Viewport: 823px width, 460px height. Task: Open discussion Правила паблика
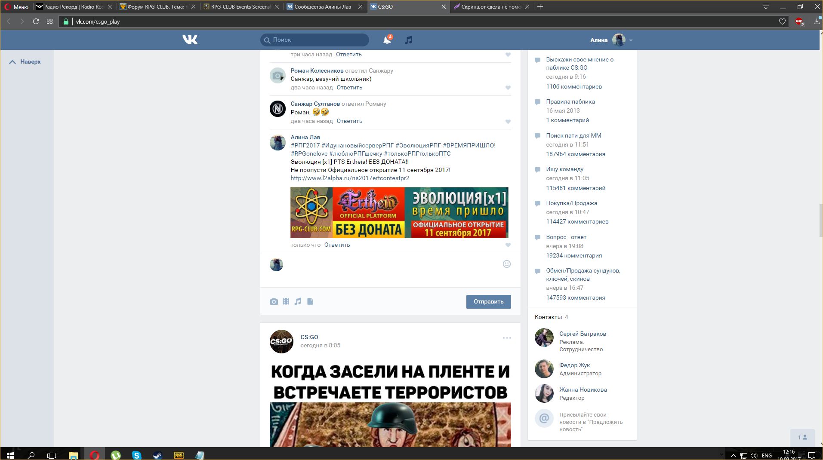(570, 102)
